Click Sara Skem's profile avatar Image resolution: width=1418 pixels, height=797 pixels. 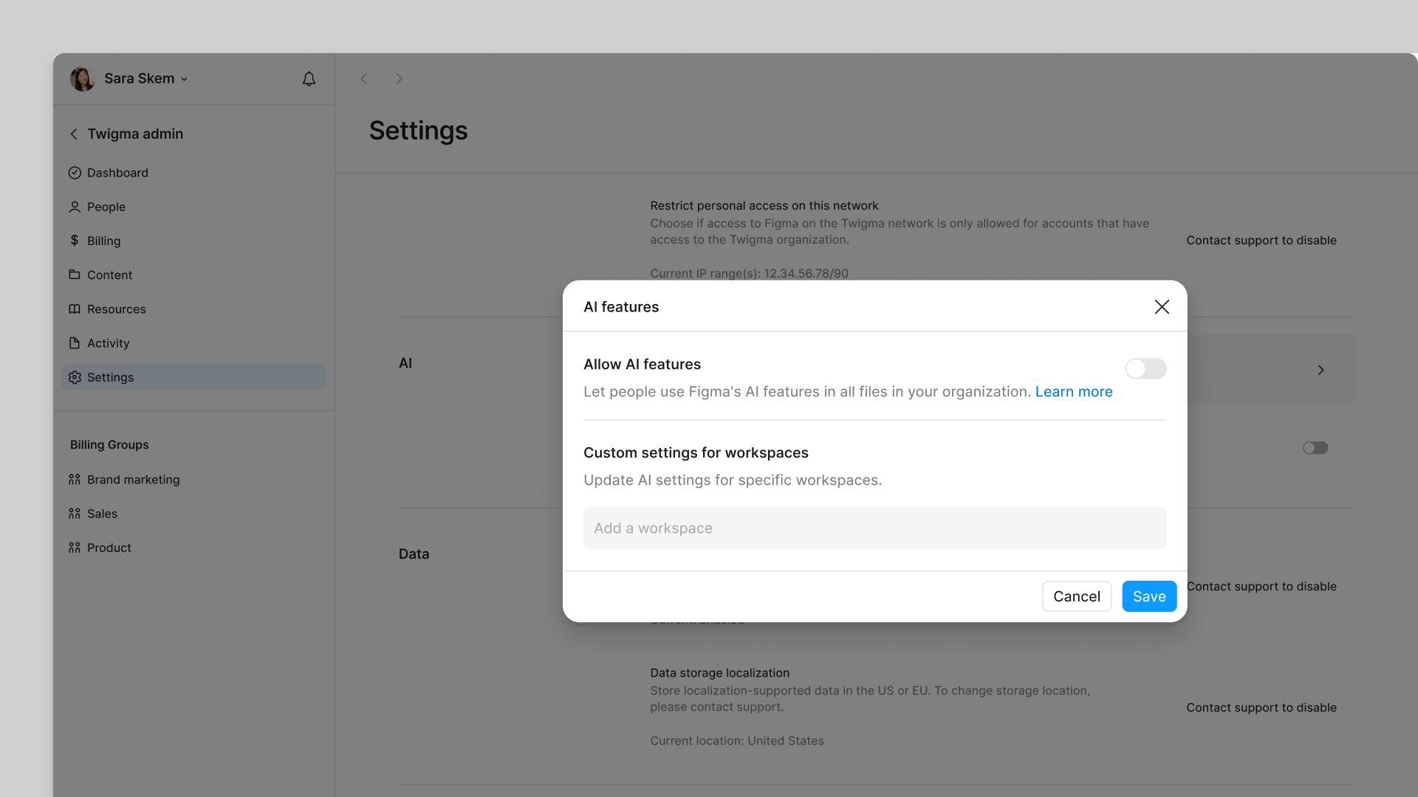click(82, 79)
